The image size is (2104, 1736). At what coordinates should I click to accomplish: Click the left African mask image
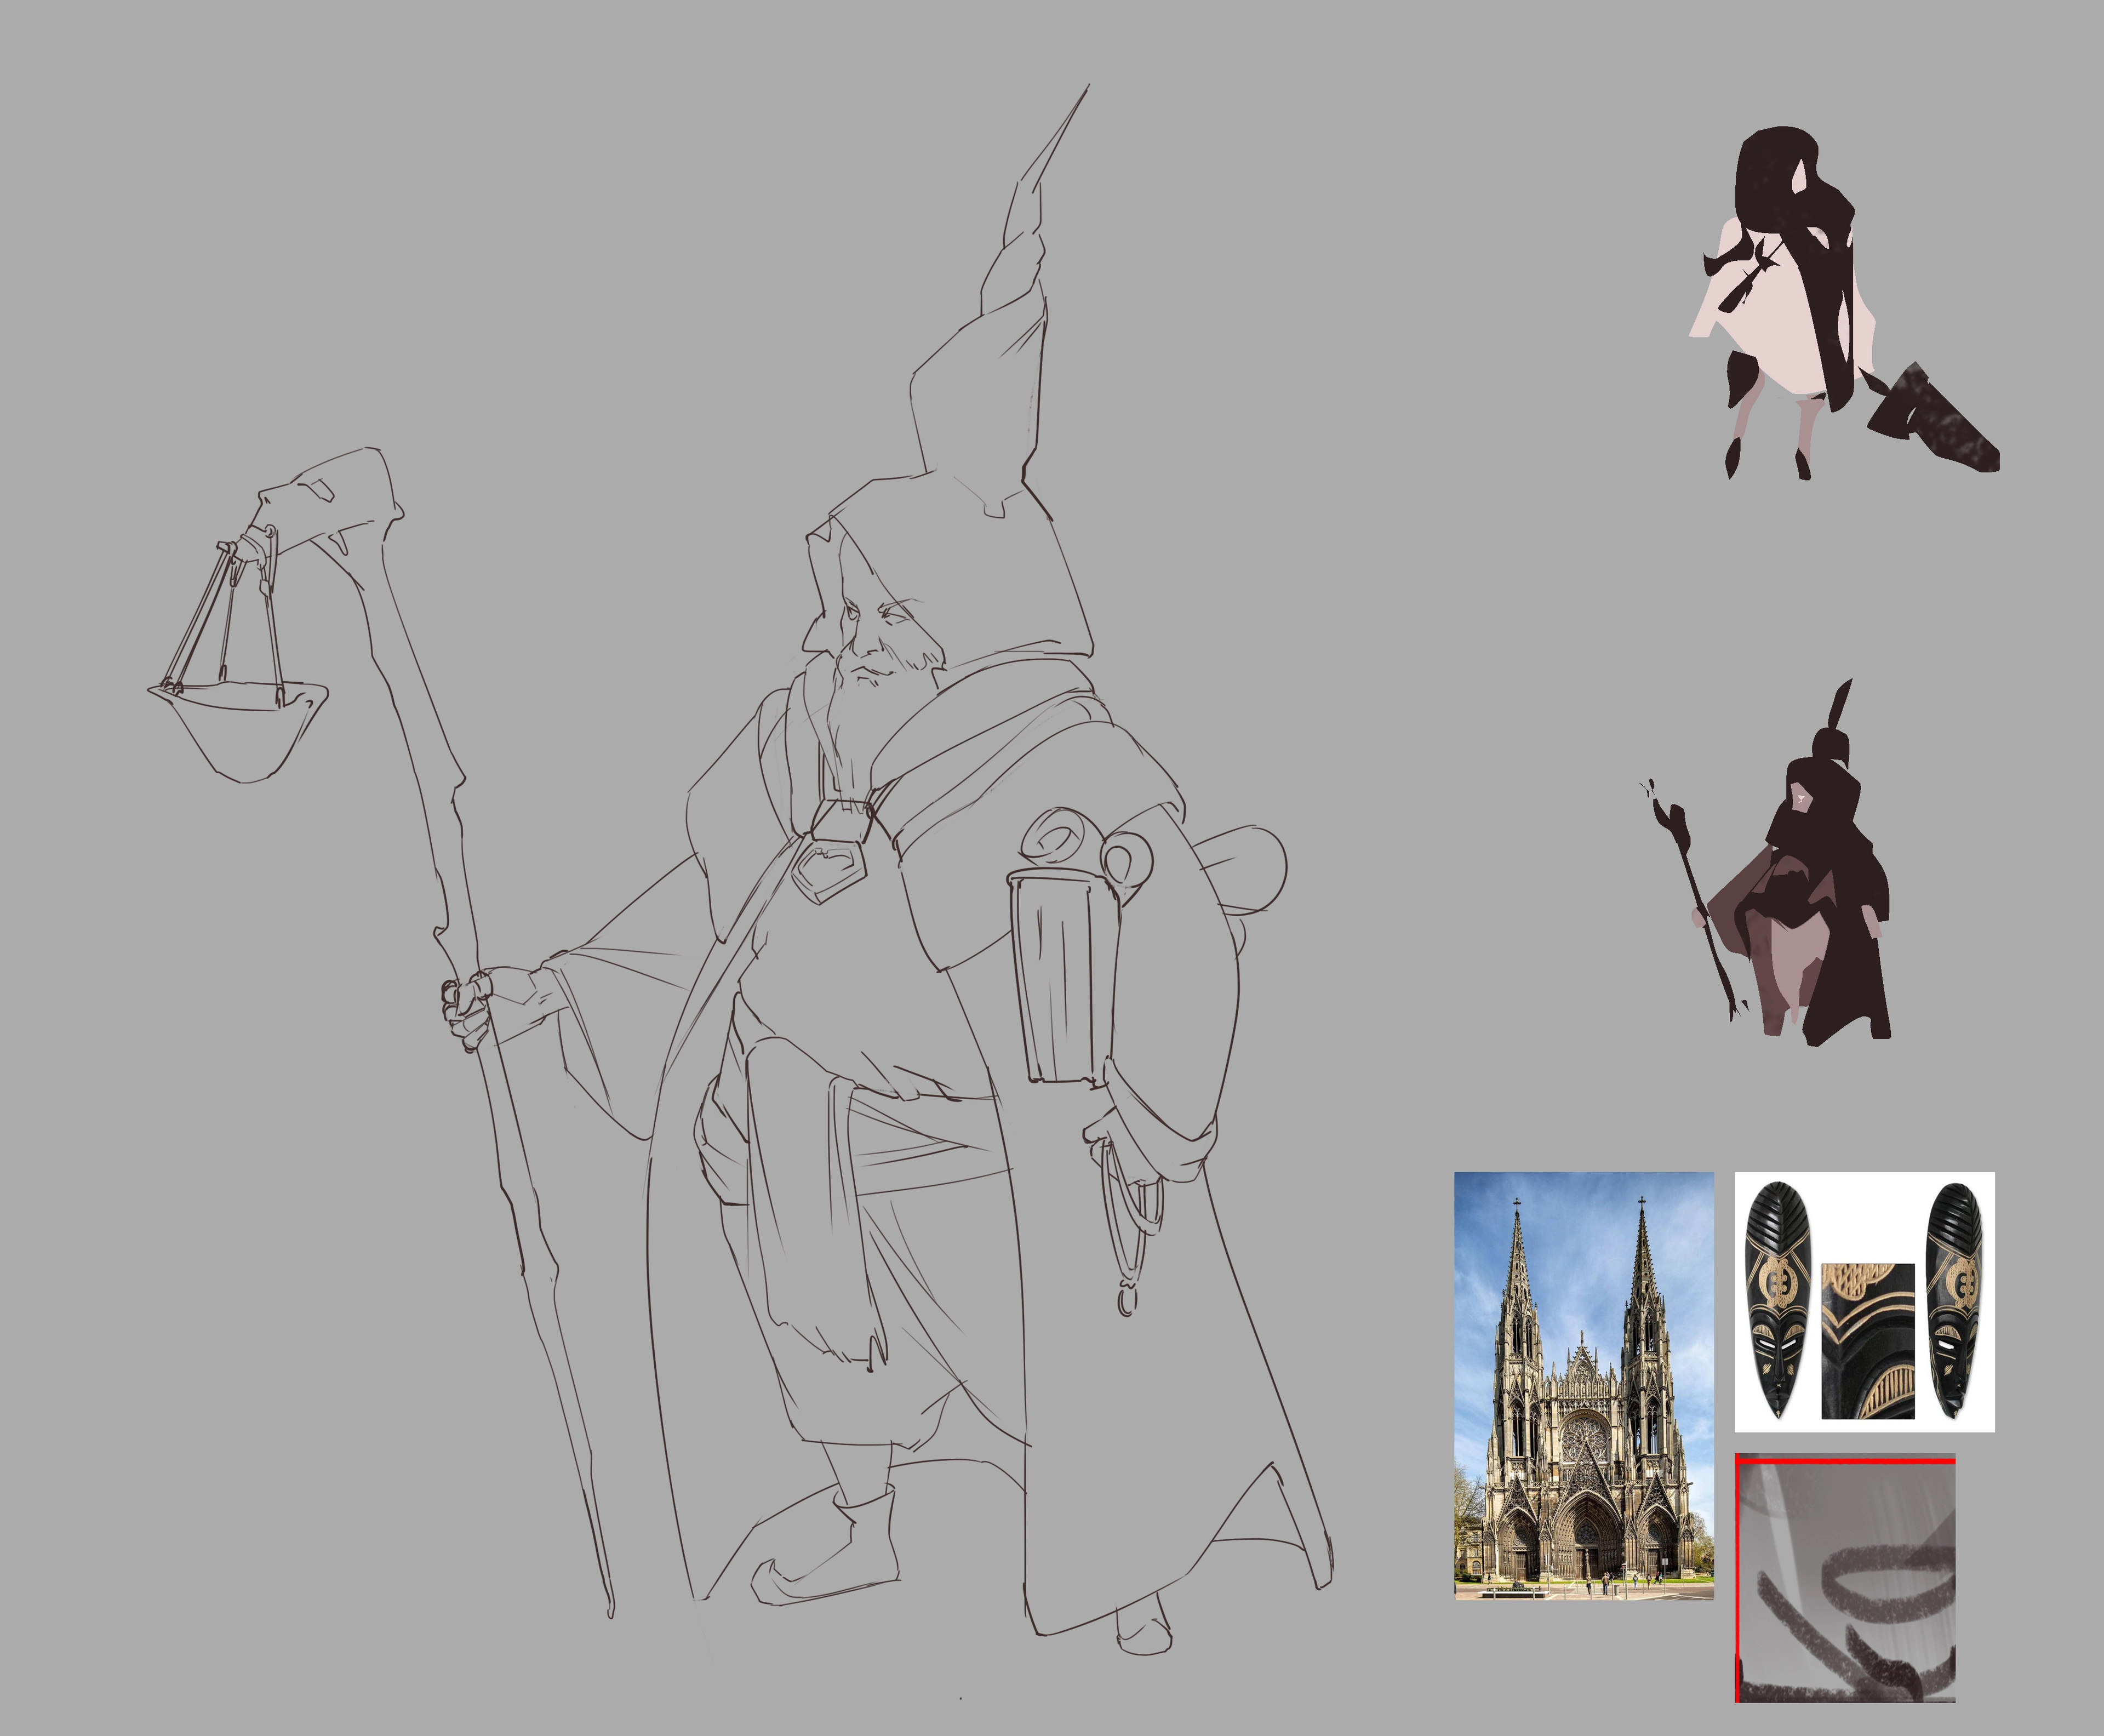(1780, 1300)
